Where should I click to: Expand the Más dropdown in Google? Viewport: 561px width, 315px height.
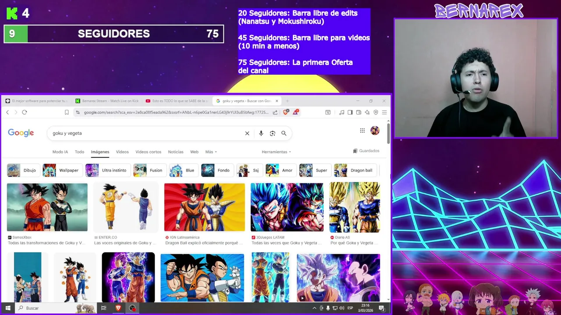[211, 152]
